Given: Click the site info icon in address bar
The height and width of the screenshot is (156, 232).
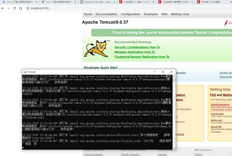Looking at the screenshot, I should tap(28, 8).
